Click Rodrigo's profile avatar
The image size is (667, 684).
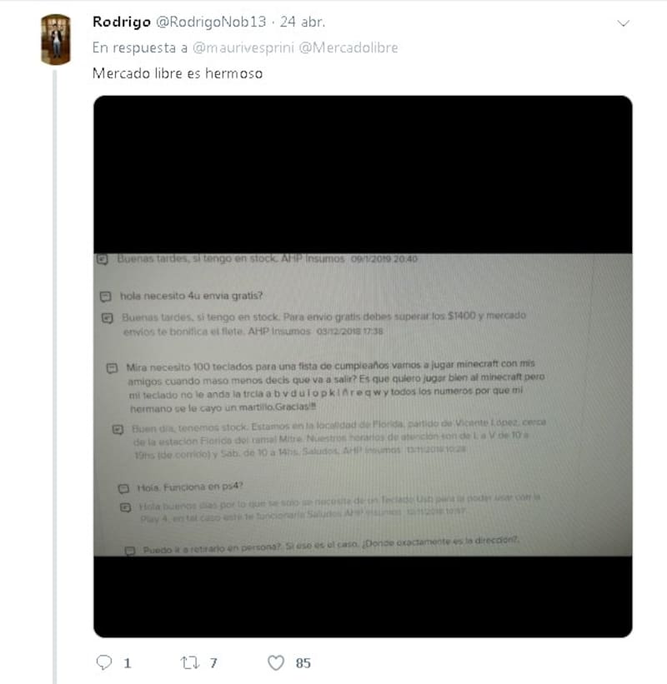coord(55,39)
